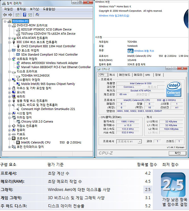Select the IEEE 1394 버스 호스트 컨트롤러 icon
The width and height of the screenshot is (189, 211).
click(x=14, y=42)
